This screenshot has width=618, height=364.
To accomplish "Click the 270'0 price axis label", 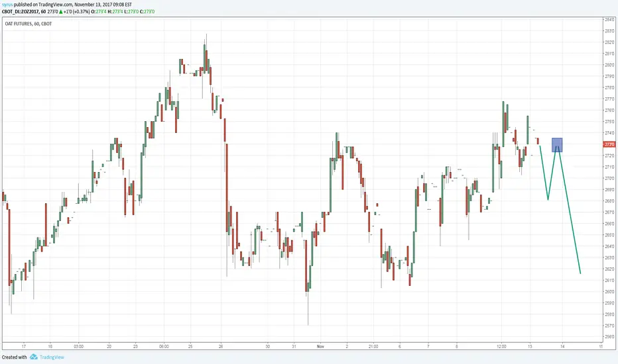I will click(610, 178).
